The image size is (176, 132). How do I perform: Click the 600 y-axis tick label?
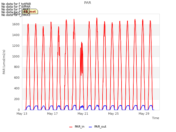pyautogui.click(x=17, y=78)
